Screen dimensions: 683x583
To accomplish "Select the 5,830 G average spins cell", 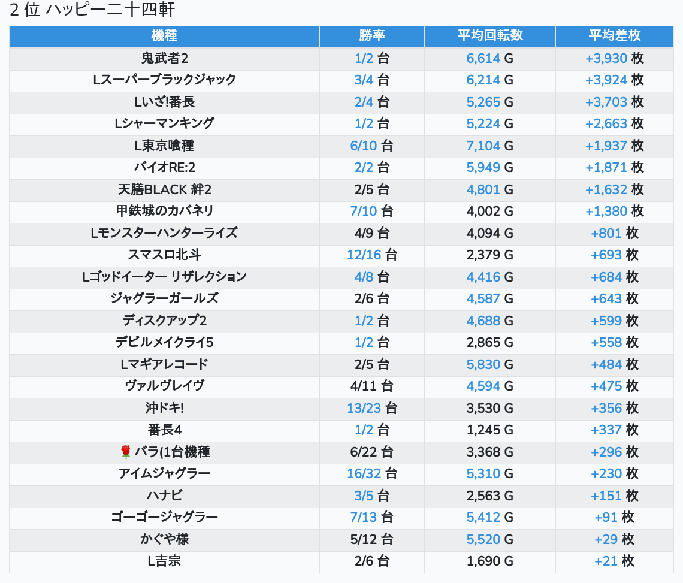I will [489, 364].
